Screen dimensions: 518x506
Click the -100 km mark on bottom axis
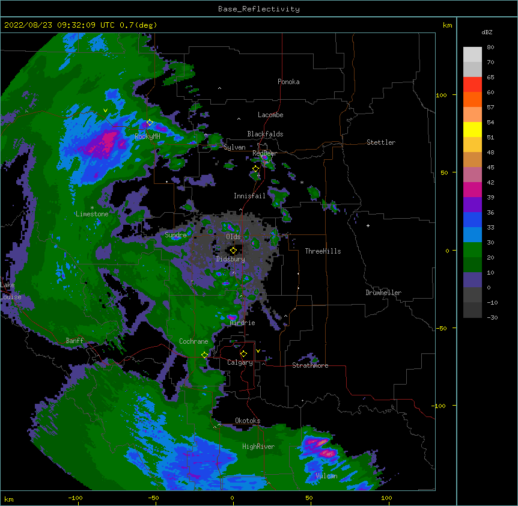pos(76,498)
